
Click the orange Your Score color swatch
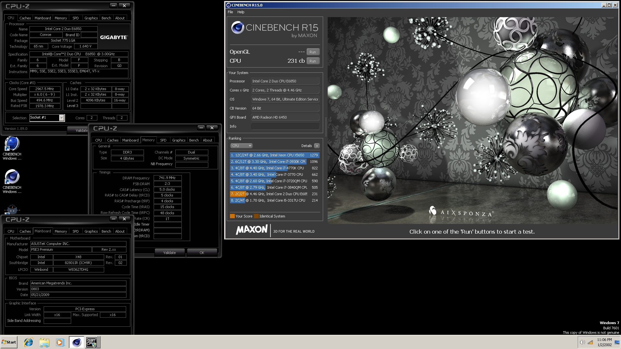[x=232, y=216]
